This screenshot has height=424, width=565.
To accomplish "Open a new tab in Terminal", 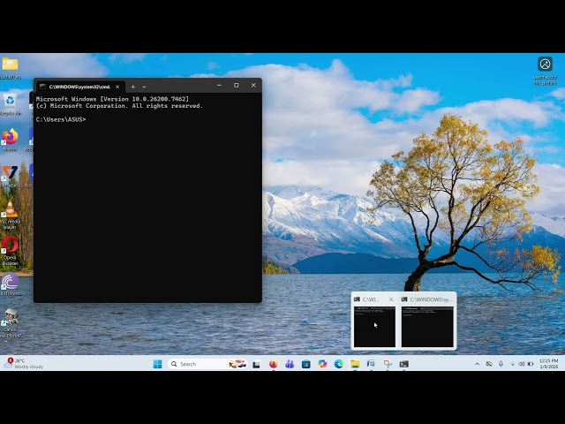I will point(133,87).
